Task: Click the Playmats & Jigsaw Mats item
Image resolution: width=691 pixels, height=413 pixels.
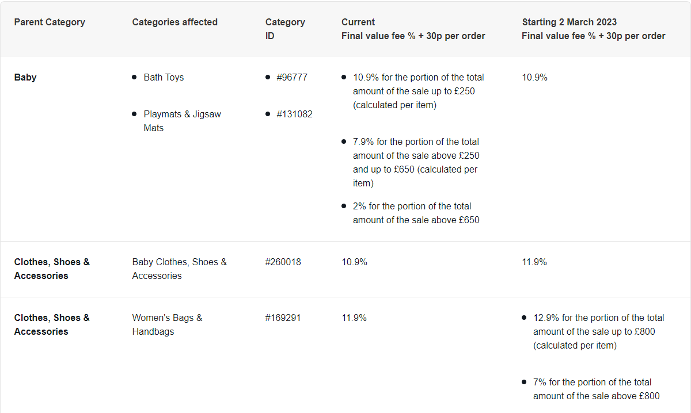Action: tap(182, 121)
